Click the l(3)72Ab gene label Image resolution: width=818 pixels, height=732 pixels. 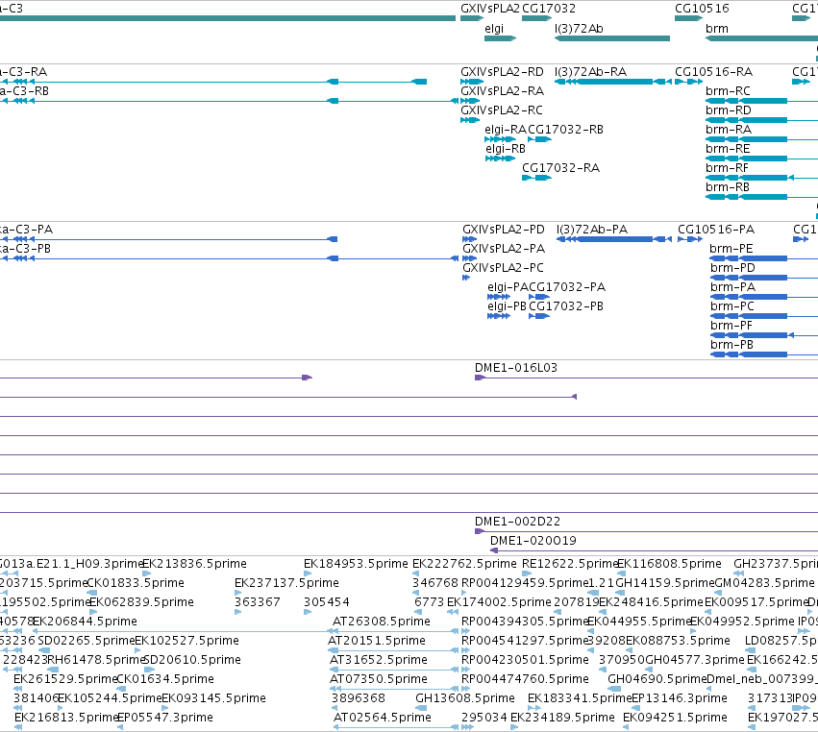579,29
